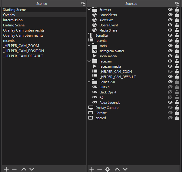Screen dimensions: 182x172
Task: Move scene down with arrow icon
Action: tap(32, 169)
